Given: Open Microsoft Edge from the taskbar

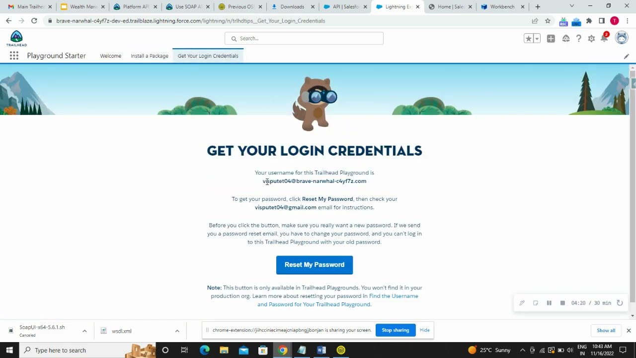Looking at the screenshot, I should coord(204,350).
